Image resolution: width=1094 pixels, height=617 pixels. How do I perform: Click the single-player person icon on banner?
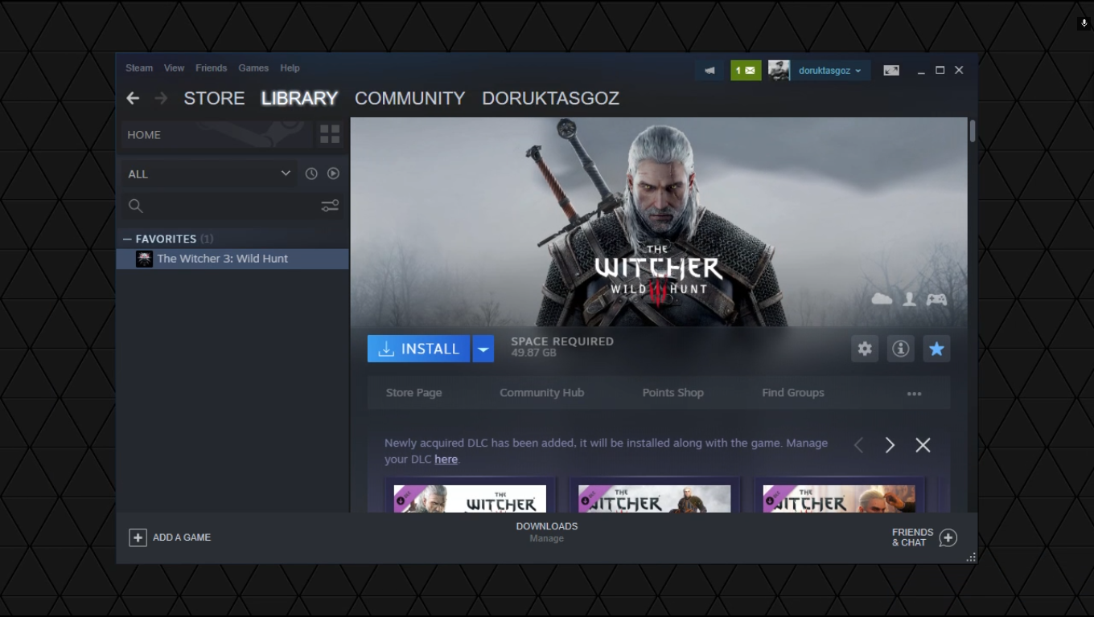(909, 299)
